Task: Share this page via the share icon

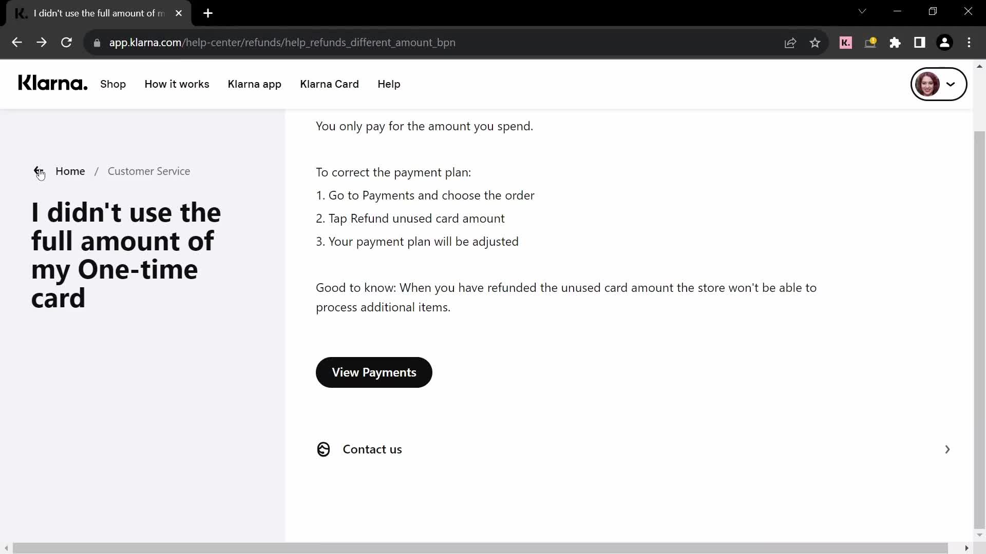Action: pyautogui.click(x=790, y=43)
